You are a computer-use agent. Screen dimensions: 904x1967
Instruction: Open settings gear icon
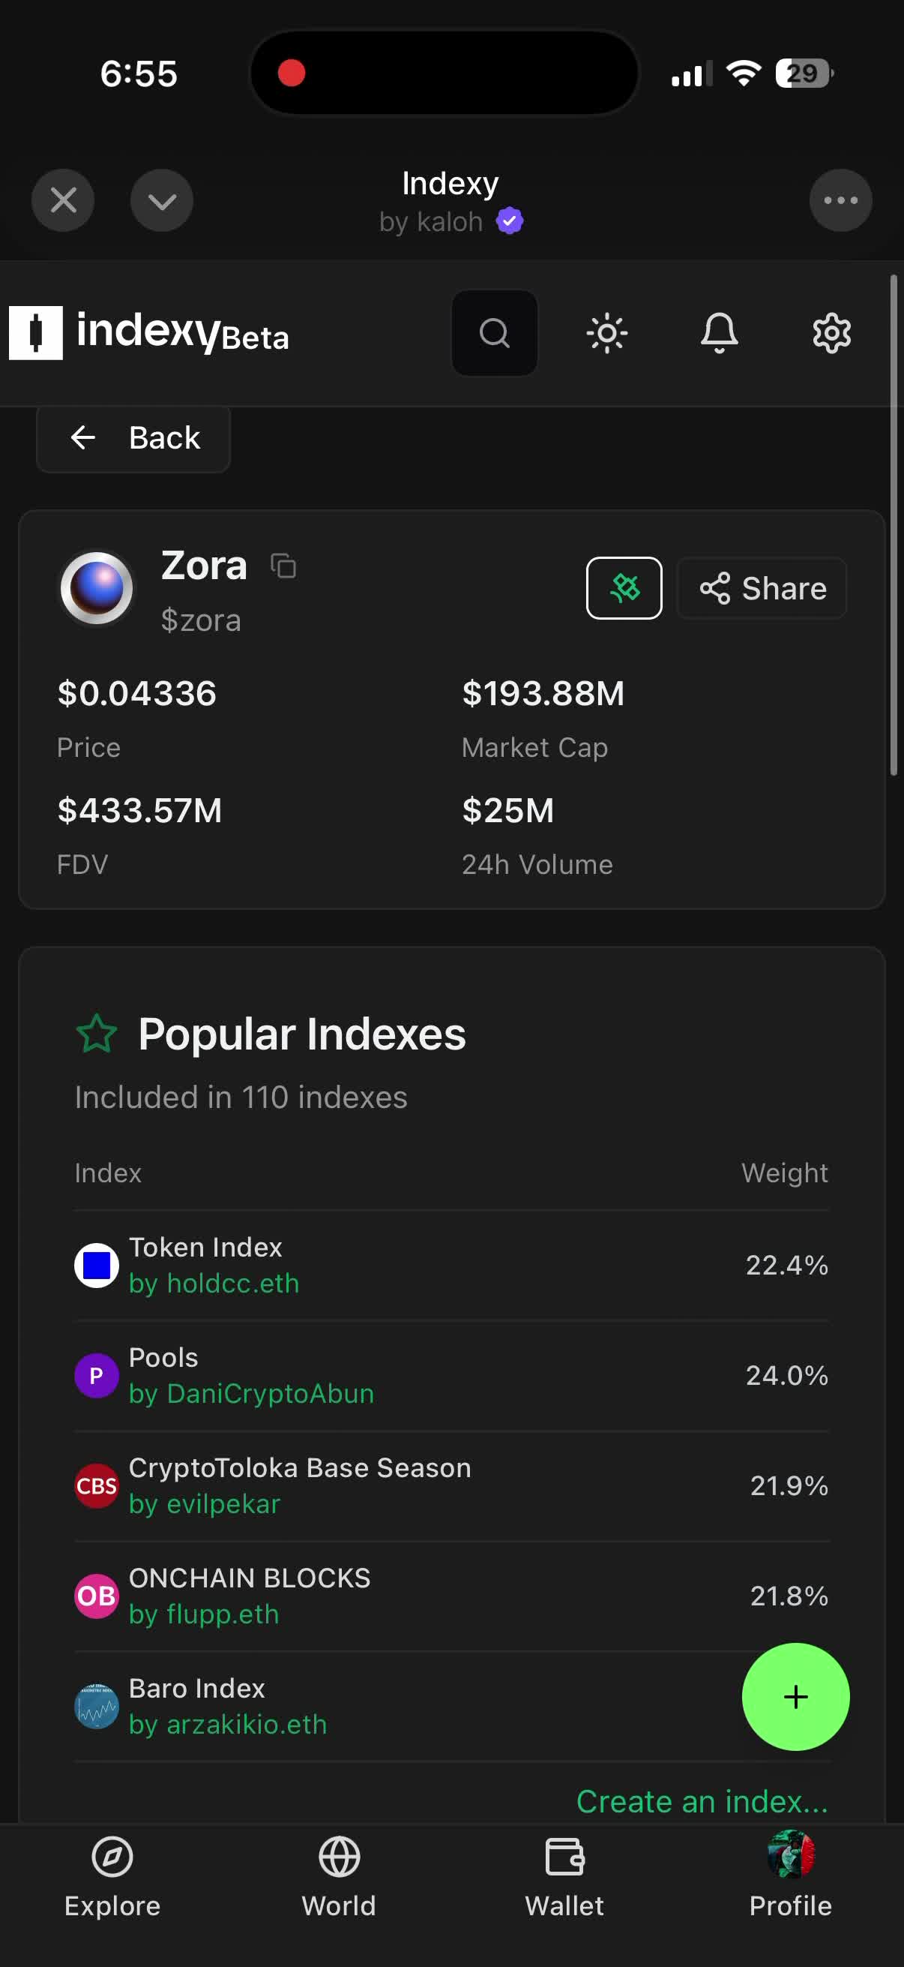tap(831, 333)
